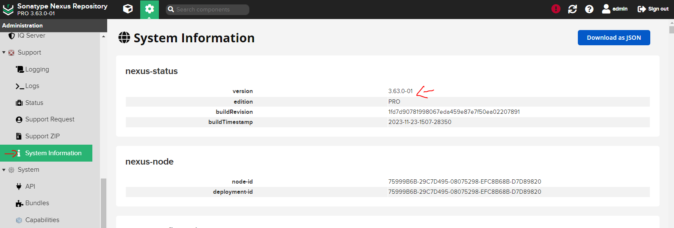Collapse the System tree section
Image resolution: width=674 pixels, height=228 pixels.
(x=4, y=170)
